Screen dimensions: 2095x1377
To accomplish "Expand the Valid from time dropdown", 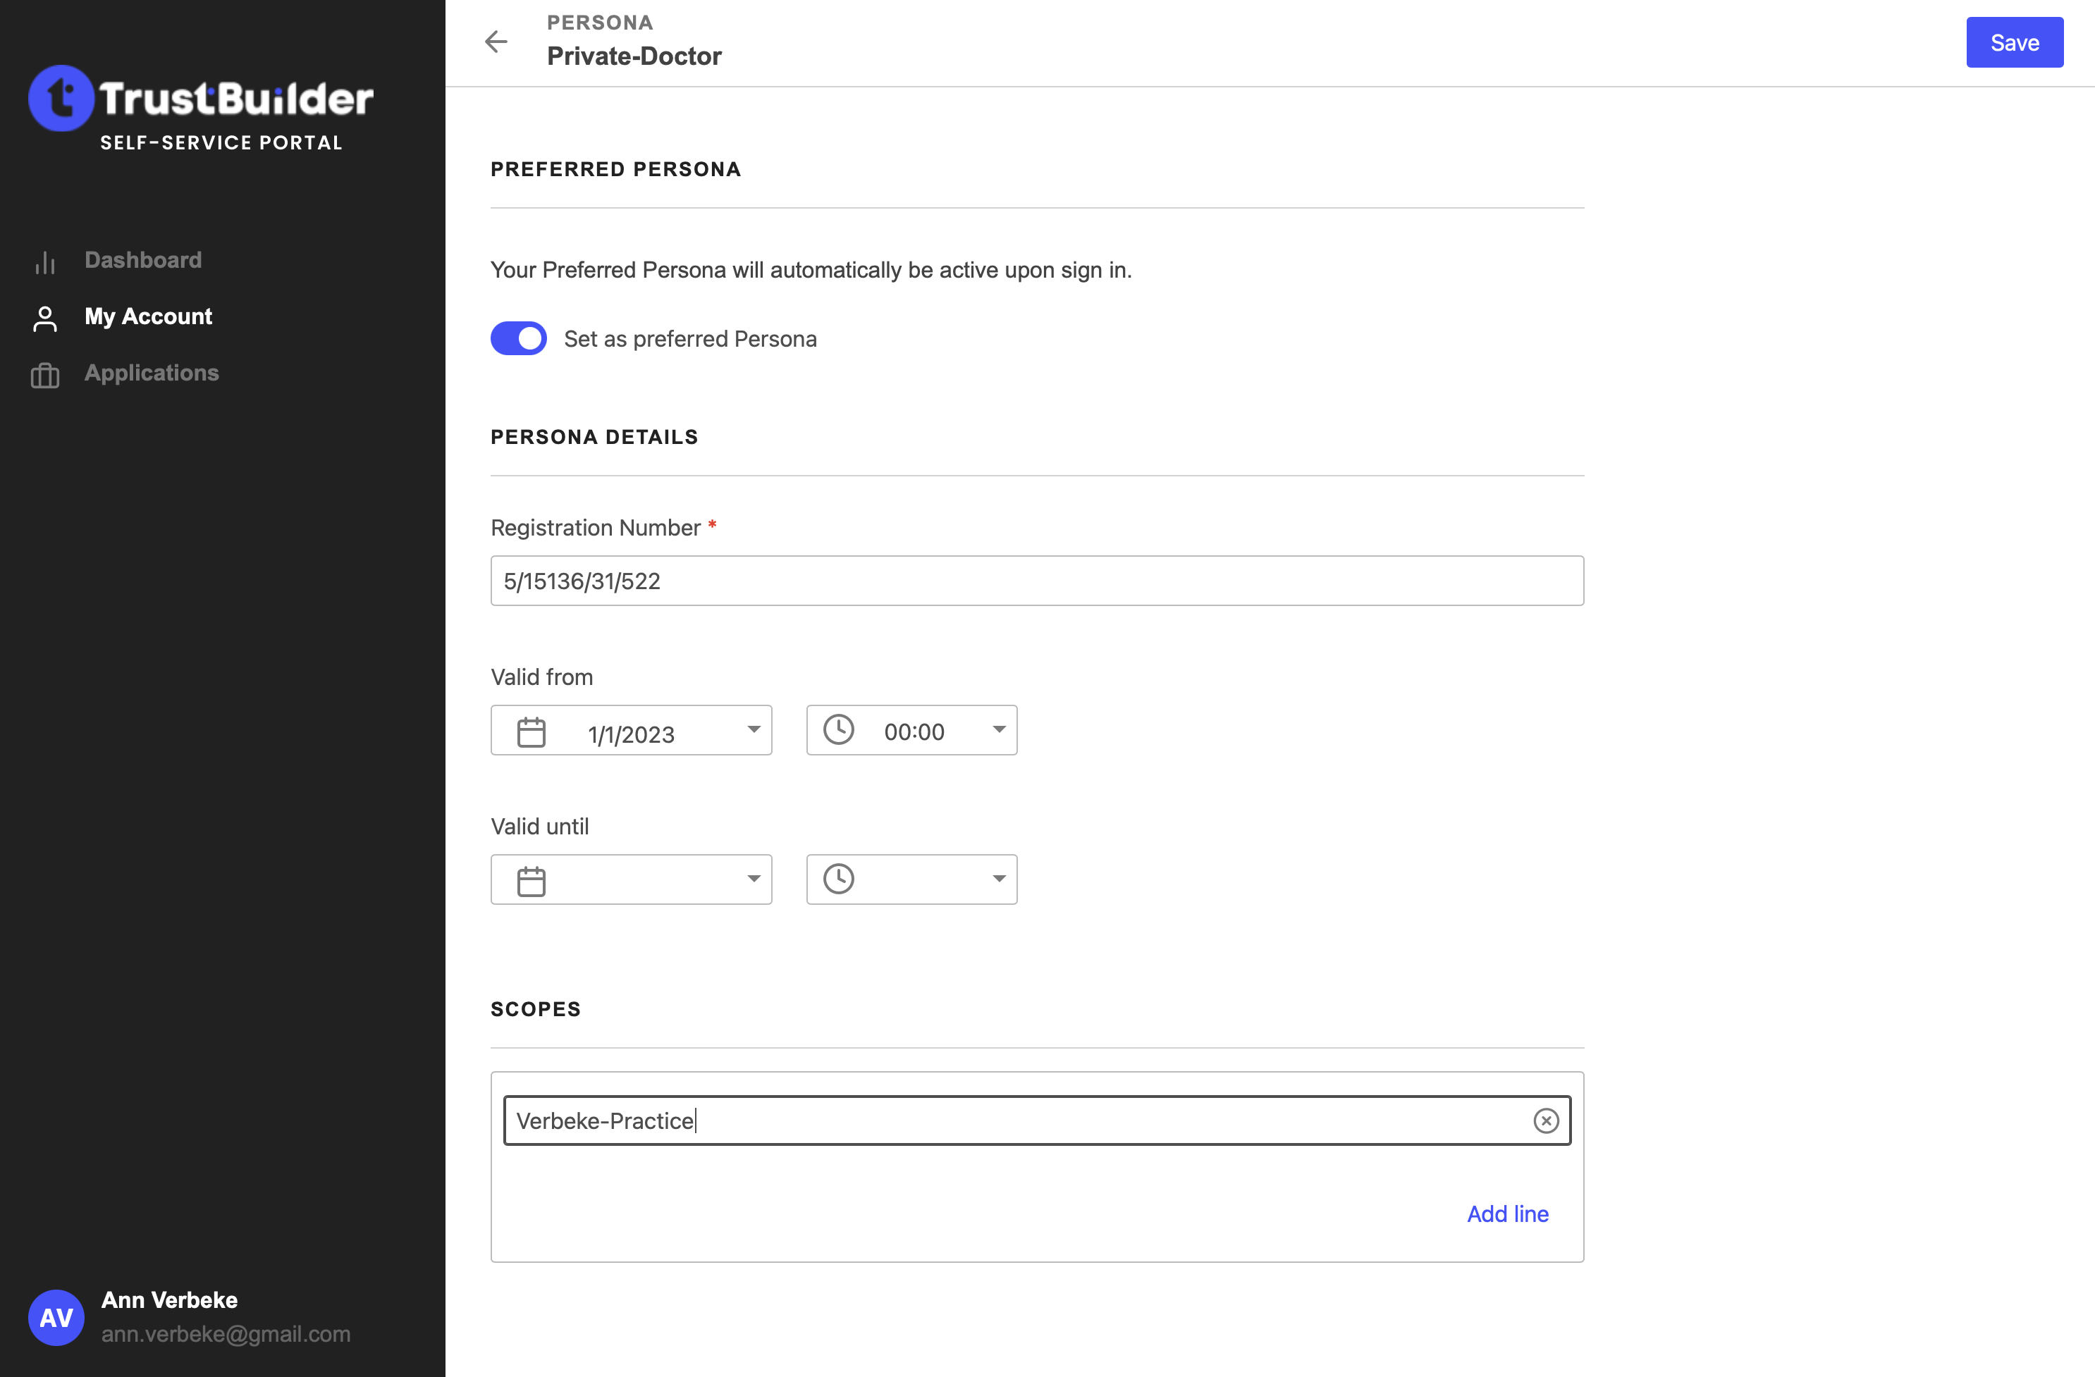I will tap(998, 729).
